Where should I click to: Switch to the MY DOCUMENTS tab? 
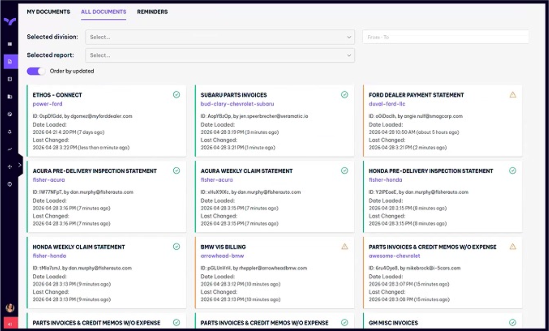click(x=48, y=12)
